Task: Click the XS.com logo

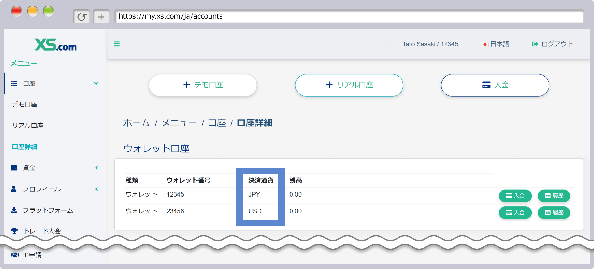Action: 56,45
